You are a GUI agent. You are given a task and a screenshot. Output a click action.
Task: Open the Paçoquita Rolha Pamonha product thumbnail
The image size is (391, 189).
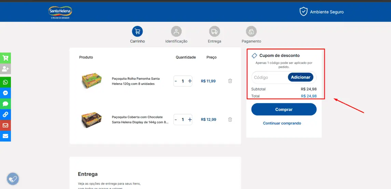tap(92, 80)
